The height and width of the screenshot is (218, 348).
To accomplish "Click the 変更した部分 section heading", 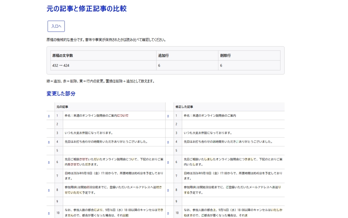I will tap(61, 94).
